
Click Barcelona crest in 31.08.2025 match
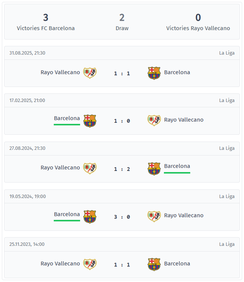tap(154, 73)
